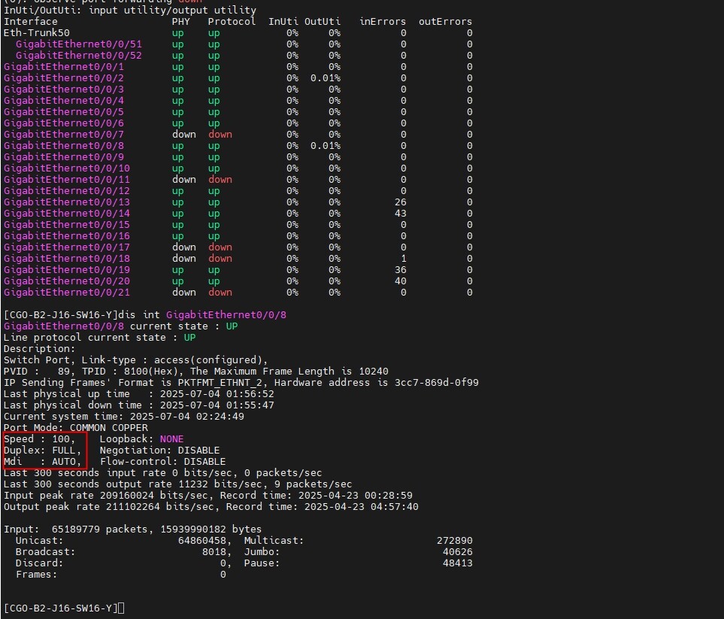Click the 'Last physical up time' timestamp
Viewport: 724px width, 619px height.
point(217,394)
